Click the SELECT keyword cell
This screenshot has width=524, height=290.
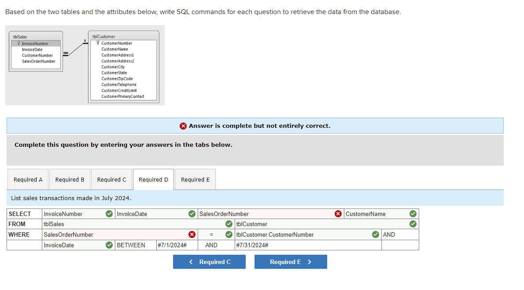(24, 214)
